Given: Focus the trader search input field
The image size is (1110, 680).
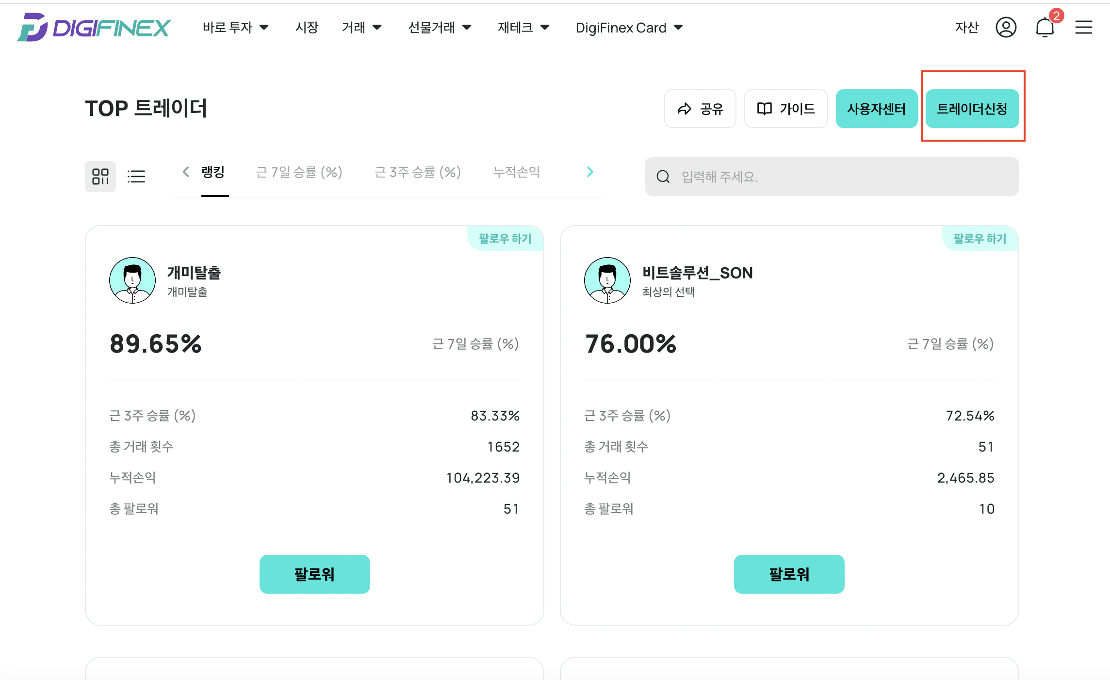Looking at the screenshot, I should click(832, 177).
